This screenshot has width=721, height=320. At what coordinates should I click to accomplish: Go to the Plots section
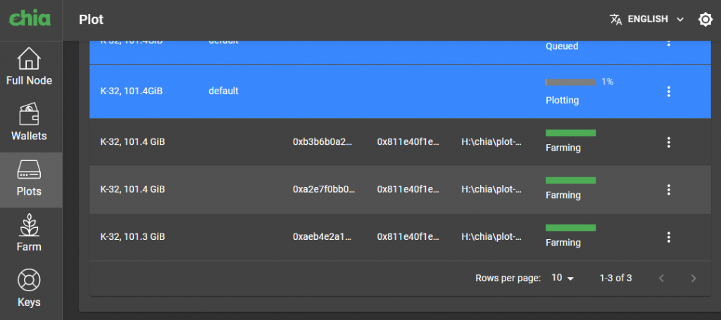click(x=30, y=179)
